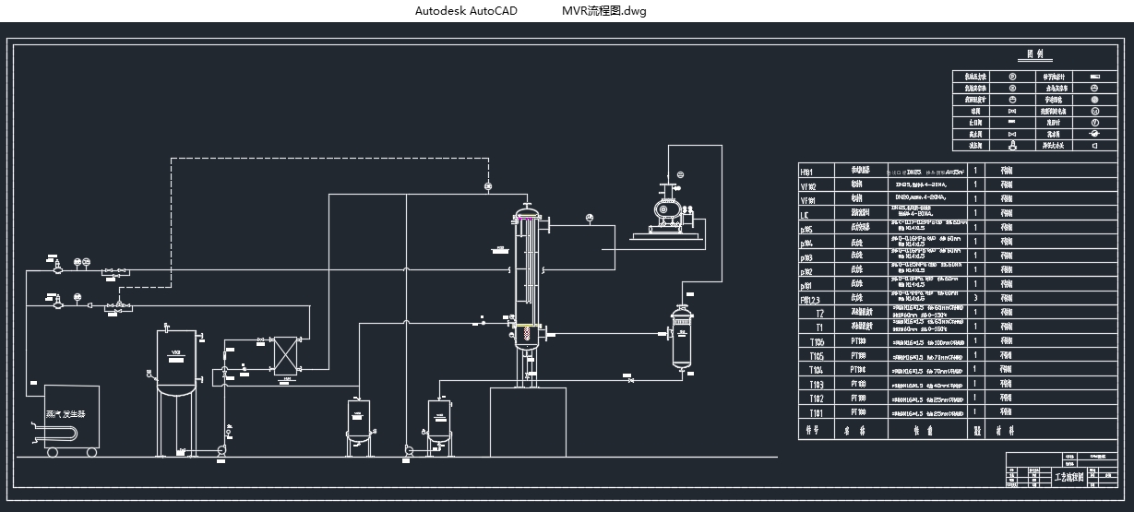This screenshot has width=1134, height=512.
Task: Select the T2 row in the parts list
Action: (818, 313)
